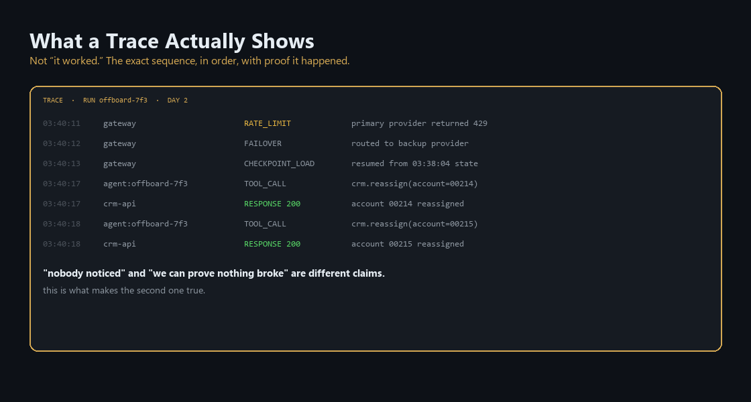Select 'resumed from 03:38:04 state' text

pyautogui.click(x=415, y=163)
